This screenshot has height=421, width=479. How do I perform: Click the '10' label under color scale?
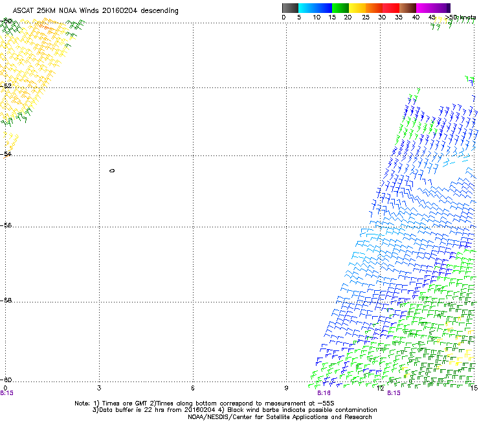pyautogui.click(x=317, y=17)
